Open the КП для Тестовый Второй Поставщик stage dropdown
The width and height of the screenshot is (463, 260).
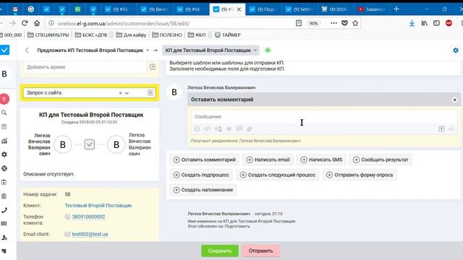tap(211, 51)
